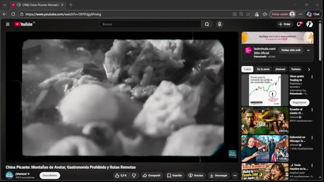Click ¡Vamos! watermark in video corner

(232, 154)
